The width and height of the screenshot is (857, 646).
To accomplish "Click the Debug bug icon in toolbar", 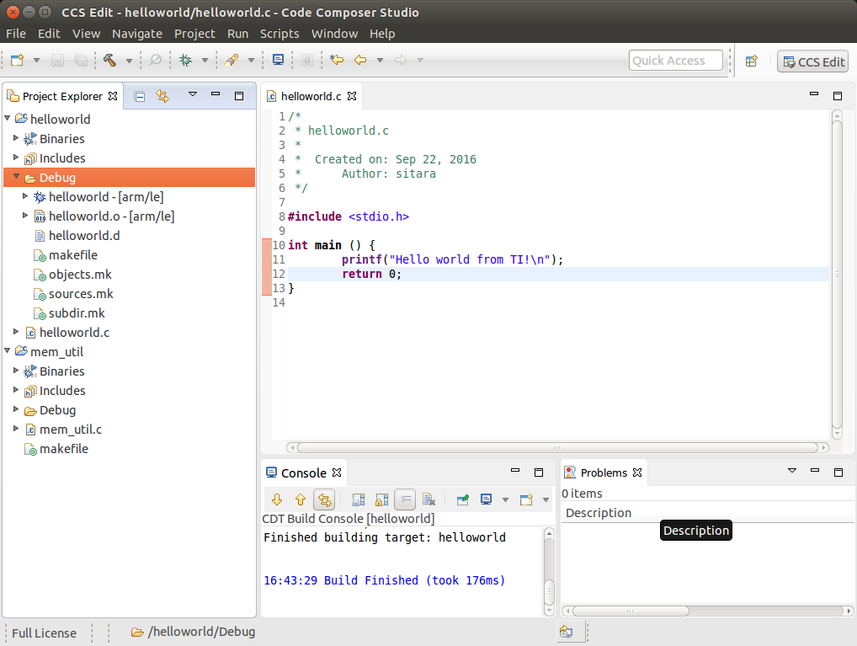I will pyautogui.click(x=185, y=61).
